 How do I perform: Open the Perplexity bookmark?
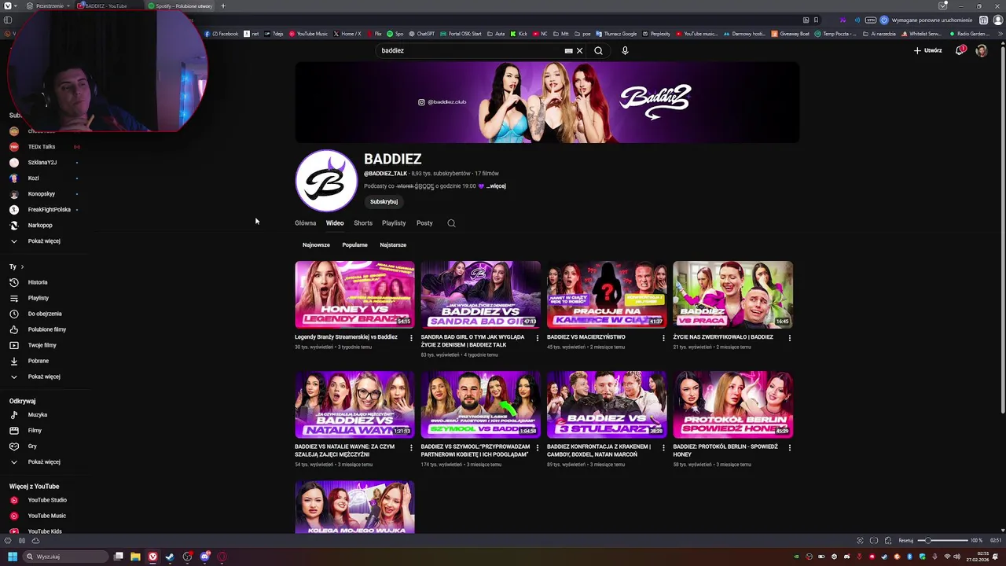[656, 34]
